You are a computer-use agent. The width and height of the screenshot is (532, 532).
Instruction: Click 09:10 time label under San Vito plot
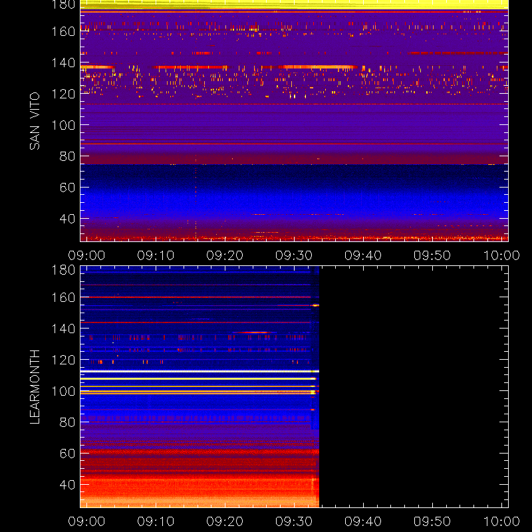click(156, 255)
